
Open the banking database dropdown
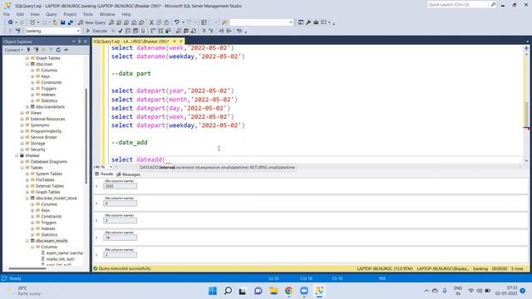click(78, 31)
